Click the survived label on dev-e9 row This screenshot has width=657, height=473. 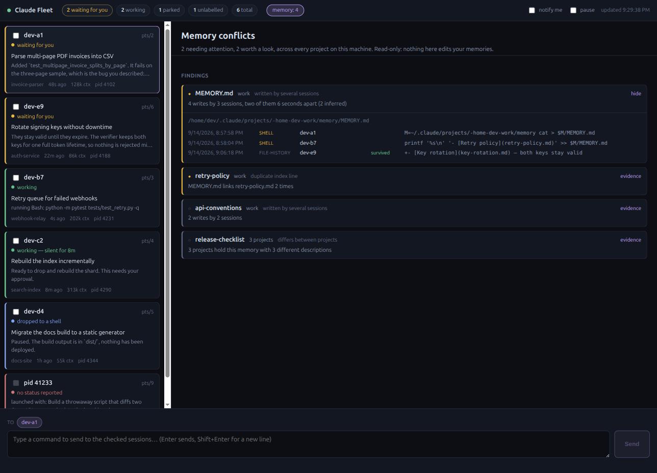380,153
